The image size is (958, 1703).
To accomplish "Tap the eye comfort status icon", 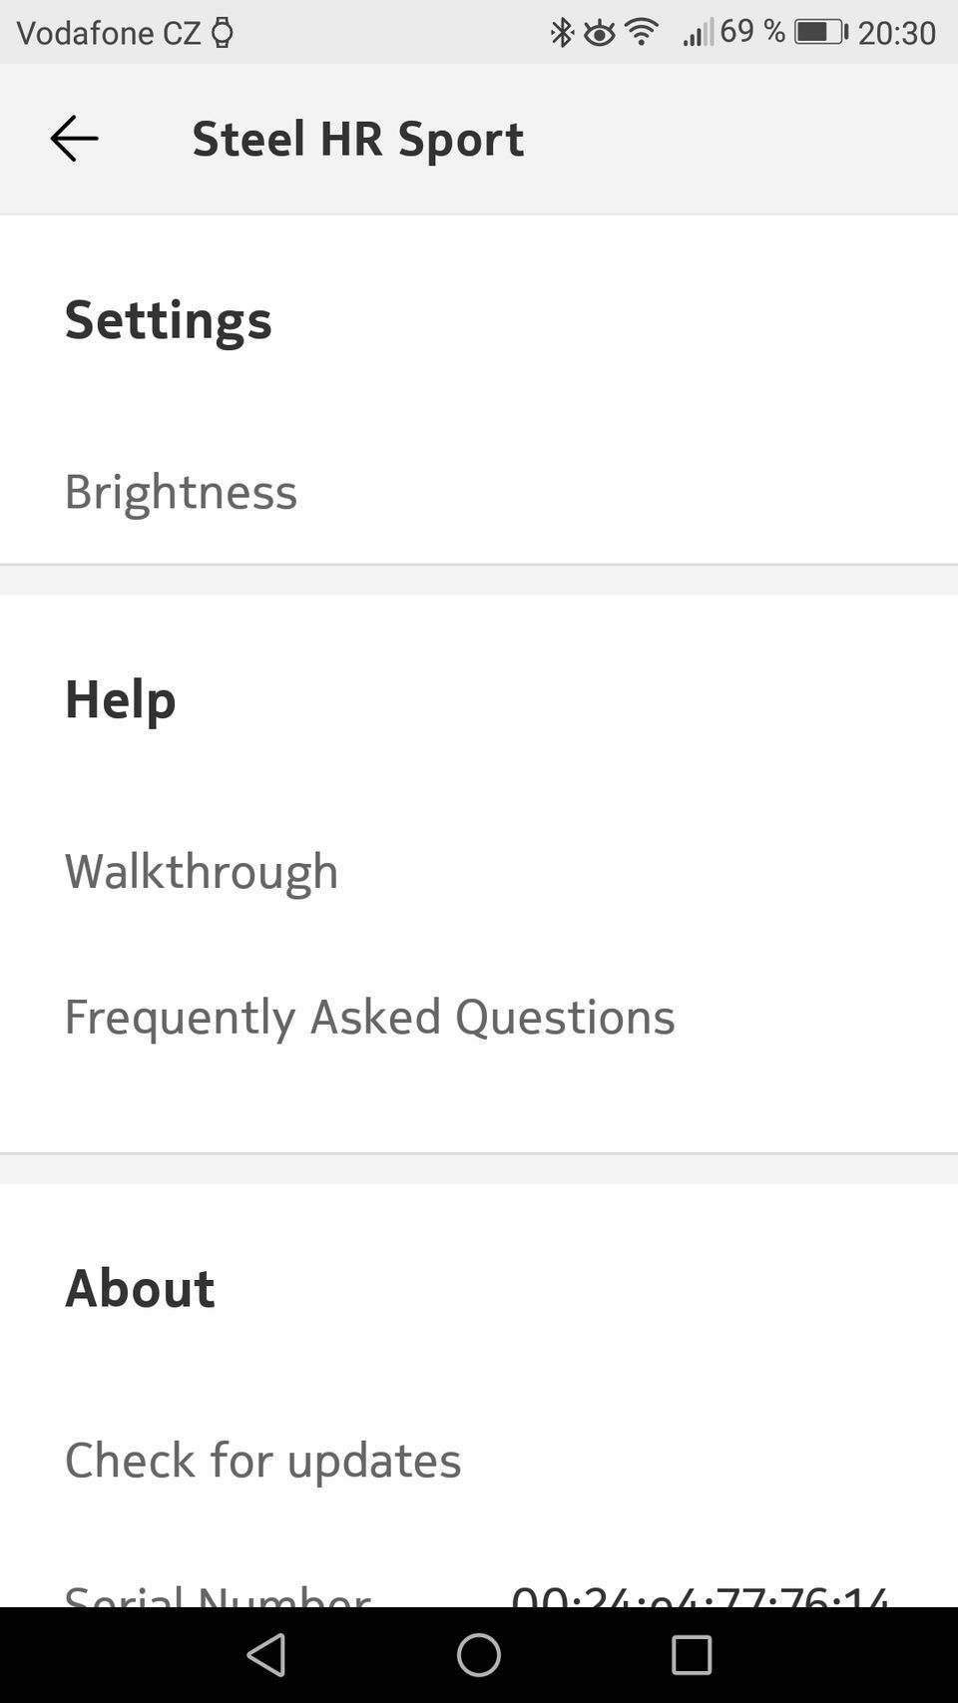I will pos(599,34).
